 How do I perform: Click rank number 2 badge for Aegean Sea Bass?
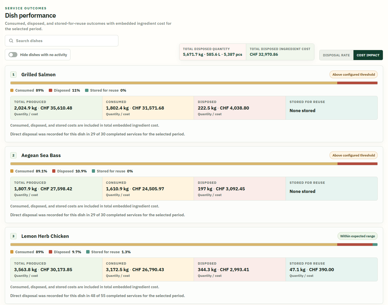point(13,155)
